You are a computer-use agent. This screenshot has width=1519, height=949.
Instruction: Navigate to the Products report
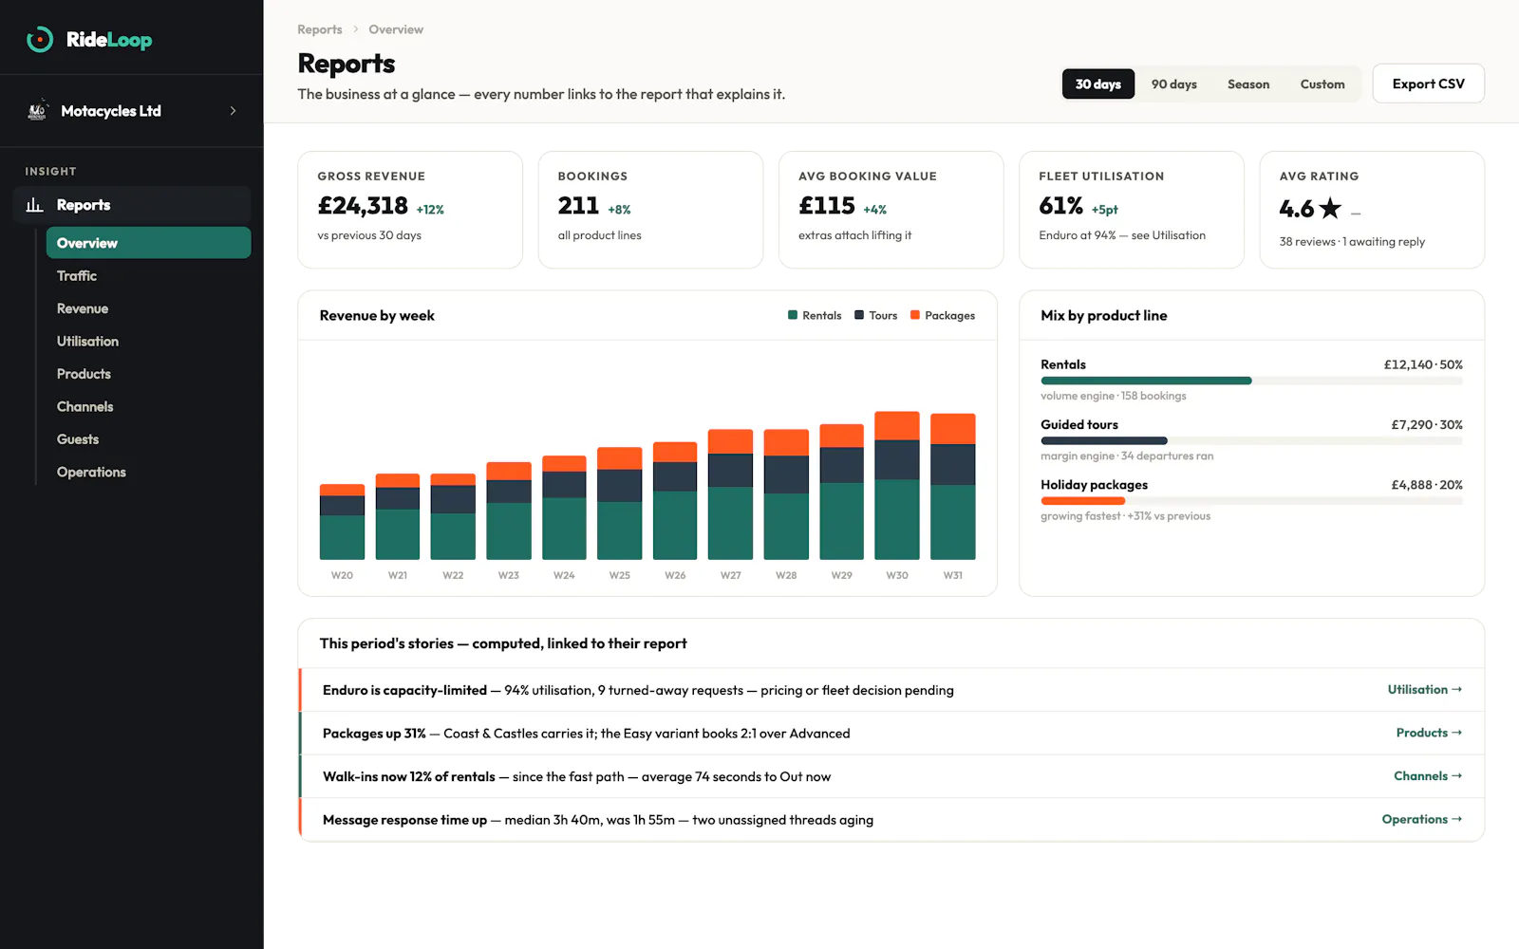coord(149,374)
